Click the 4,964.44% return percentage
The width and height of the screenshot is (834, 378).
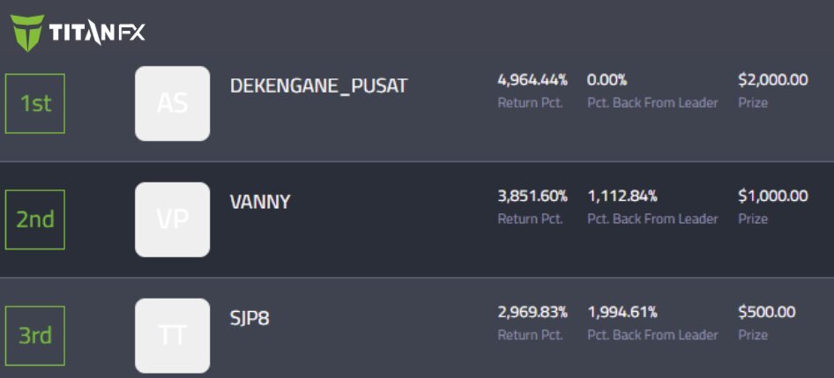click(532, 80)
